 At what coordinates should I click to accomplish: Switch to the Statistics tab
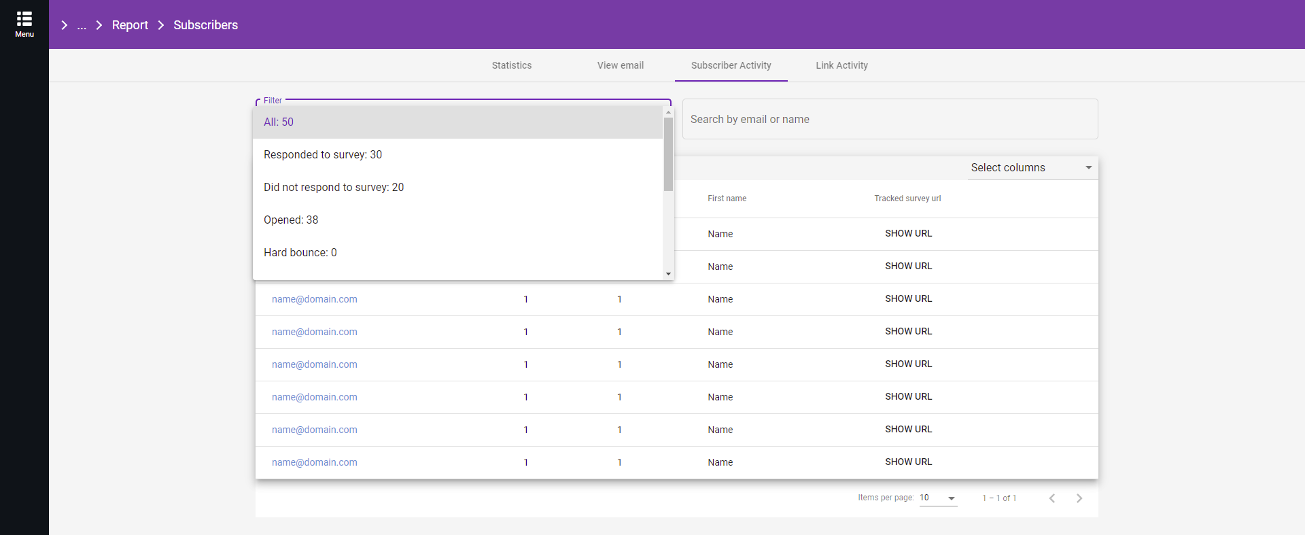512,65
